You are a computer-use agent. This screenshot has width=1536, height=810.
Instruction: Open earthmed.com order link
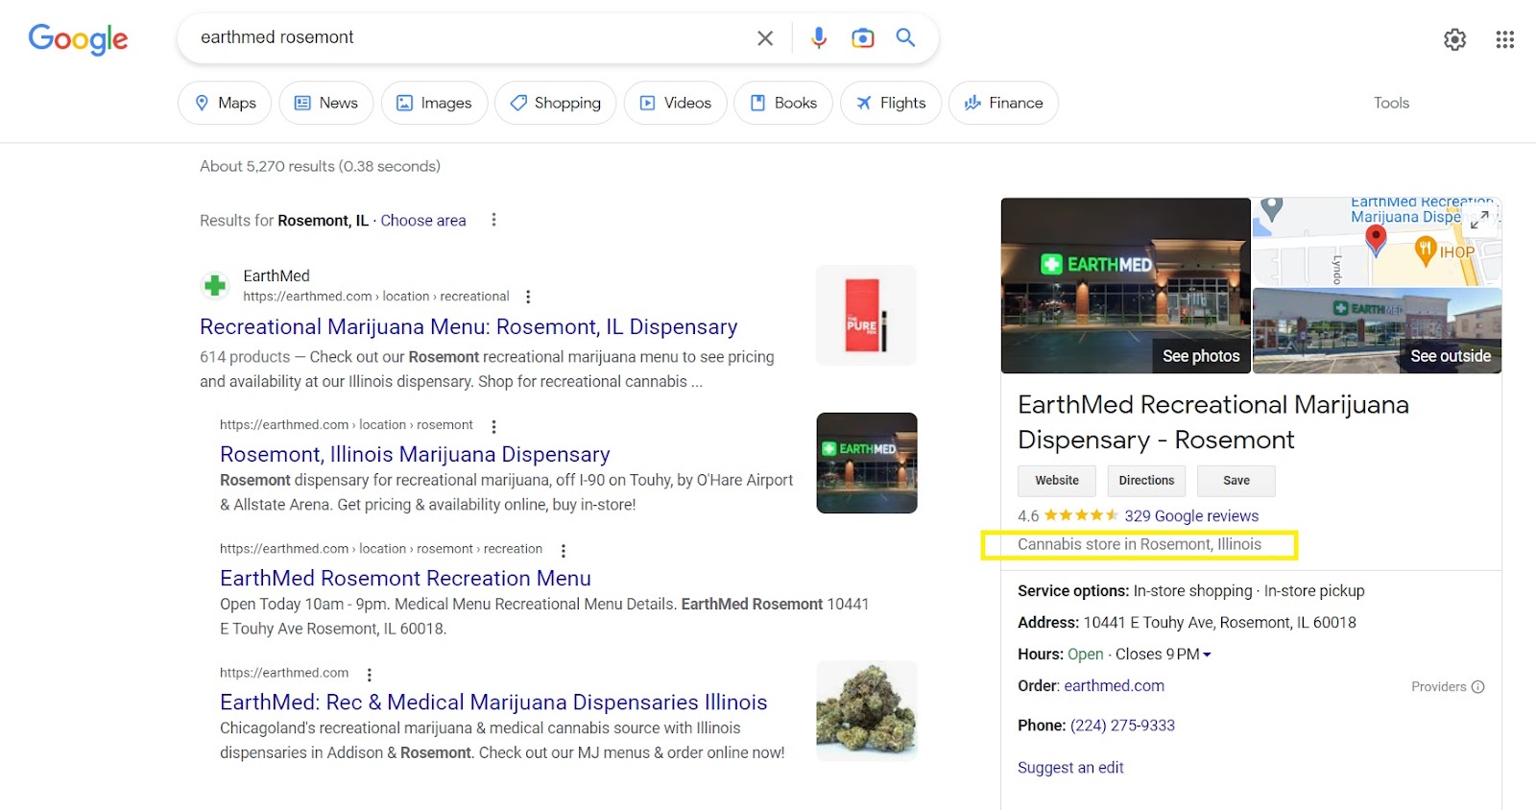click(x=1114, y=686)
